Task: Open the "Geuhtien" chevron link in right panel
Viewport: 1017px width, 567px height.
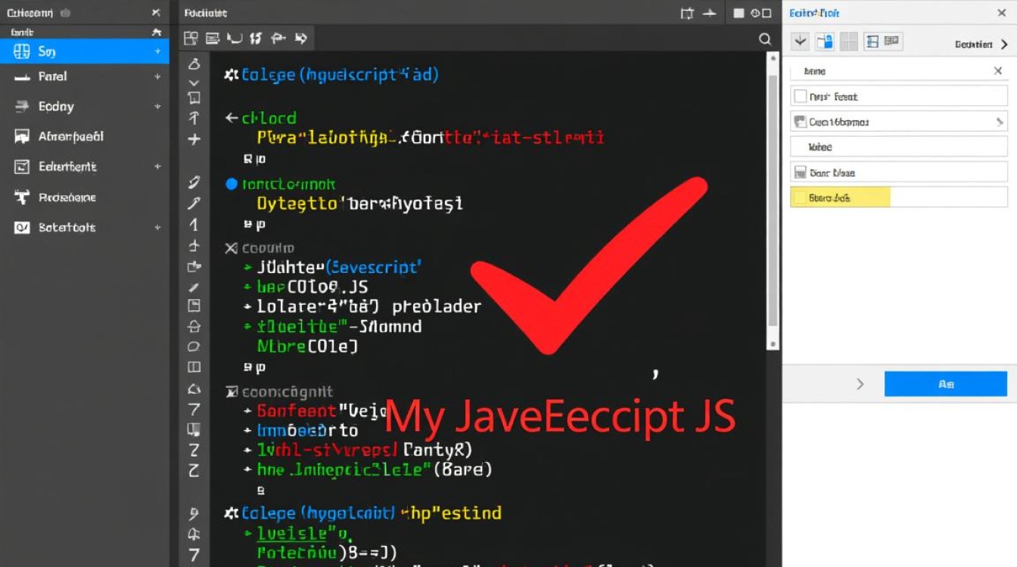Action: 981,45
